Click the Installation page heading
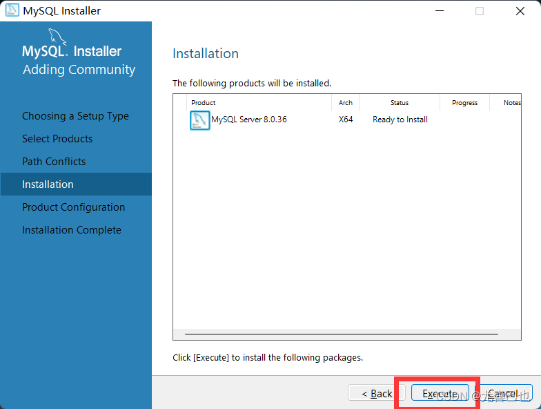This screenshot has height=409, width=541. pyautogui.click(x=206, y=54)
